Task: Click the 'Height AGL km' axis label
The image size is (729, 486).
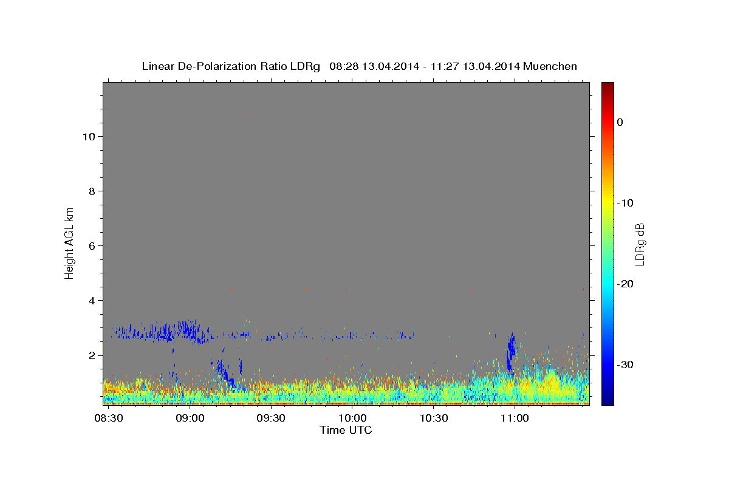Action: pos(69,242)
